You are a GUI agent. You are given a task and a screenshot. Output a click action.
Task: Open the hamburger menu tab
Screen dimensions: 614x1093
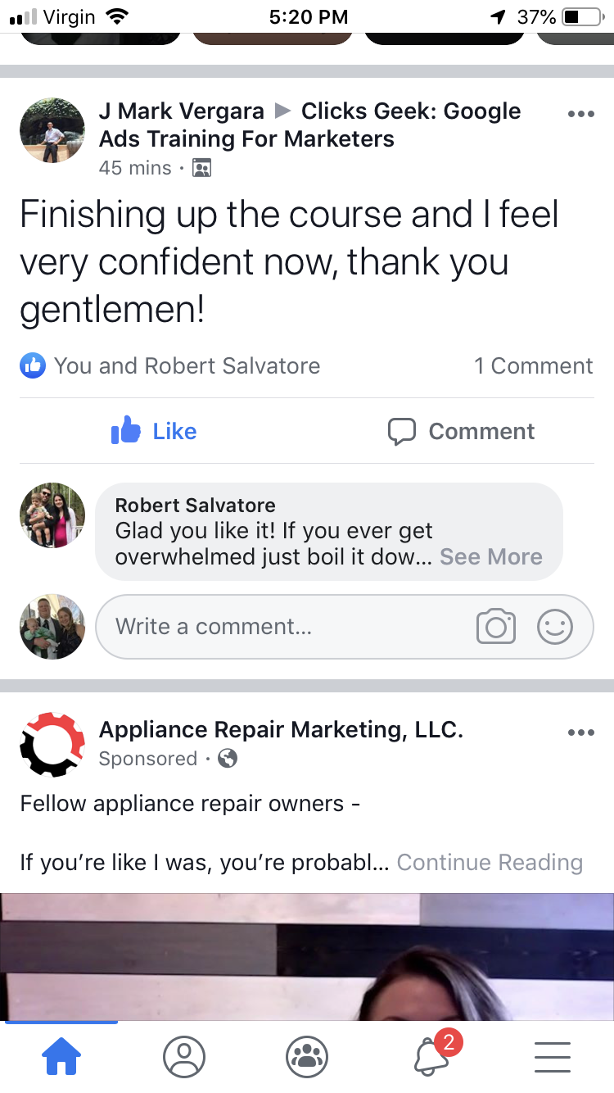[553, 1057]
